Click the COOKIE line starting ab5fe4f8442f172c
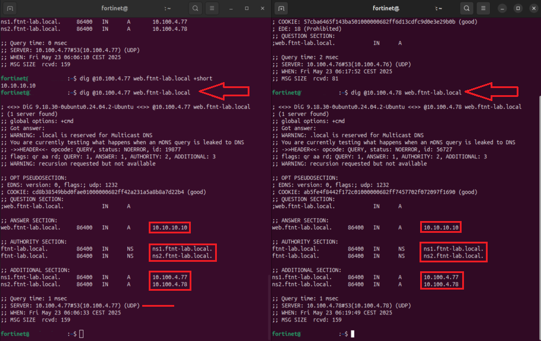This screenshot has width=541, height=341. pos(374,192)
